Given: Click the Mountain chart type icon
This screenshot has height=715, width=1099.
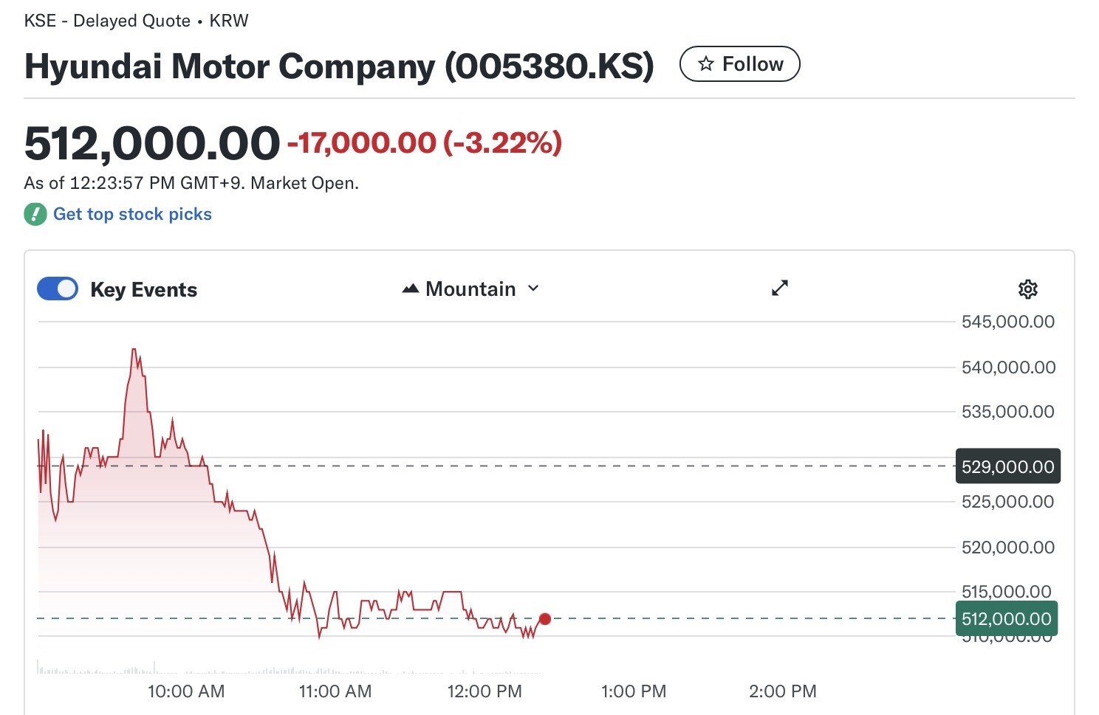Looking at the screenshot, I should (411, 289).
